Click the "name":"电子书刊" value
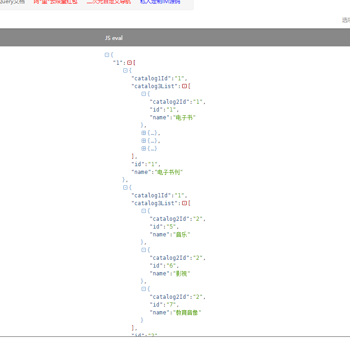The height and width of the screenshot is (341, 350). pos(168,172)
